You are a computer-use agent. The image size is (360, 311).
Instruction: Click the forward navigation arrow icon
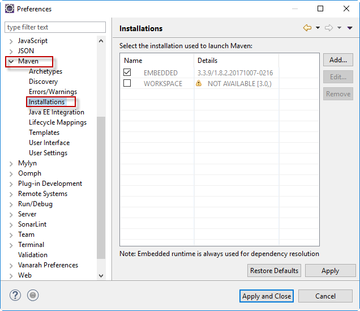(x=328, y=28)
